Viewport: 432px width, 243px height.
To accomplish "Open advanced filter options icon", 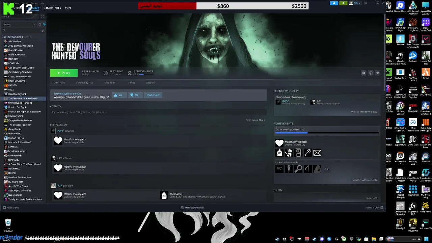I will [43, 31].
